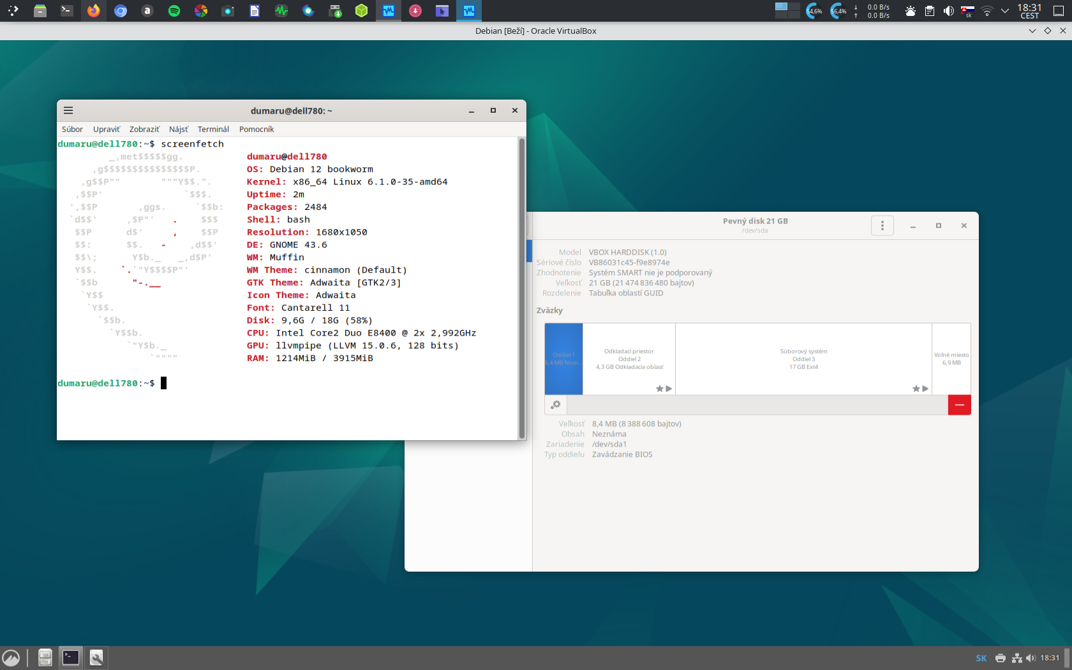Open the clipboard widget in system tray
Screen dimensions: 1072x670
930,11
